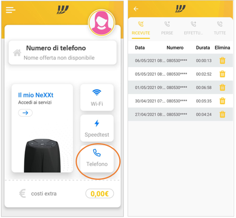
Task: Click the Il mio NeXXt arrow button
Action: pos(25,113)
